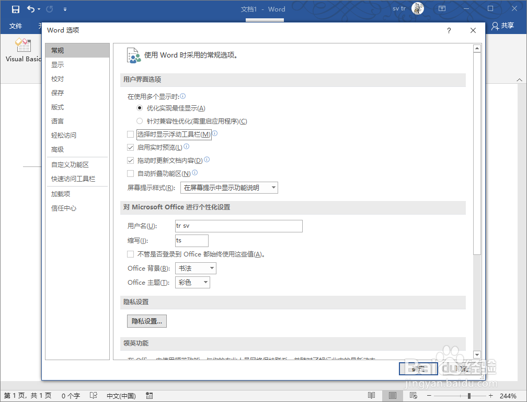Click the zoom slider handle
The width and height of the screenshot is (527, 402).
coord(469,396)
